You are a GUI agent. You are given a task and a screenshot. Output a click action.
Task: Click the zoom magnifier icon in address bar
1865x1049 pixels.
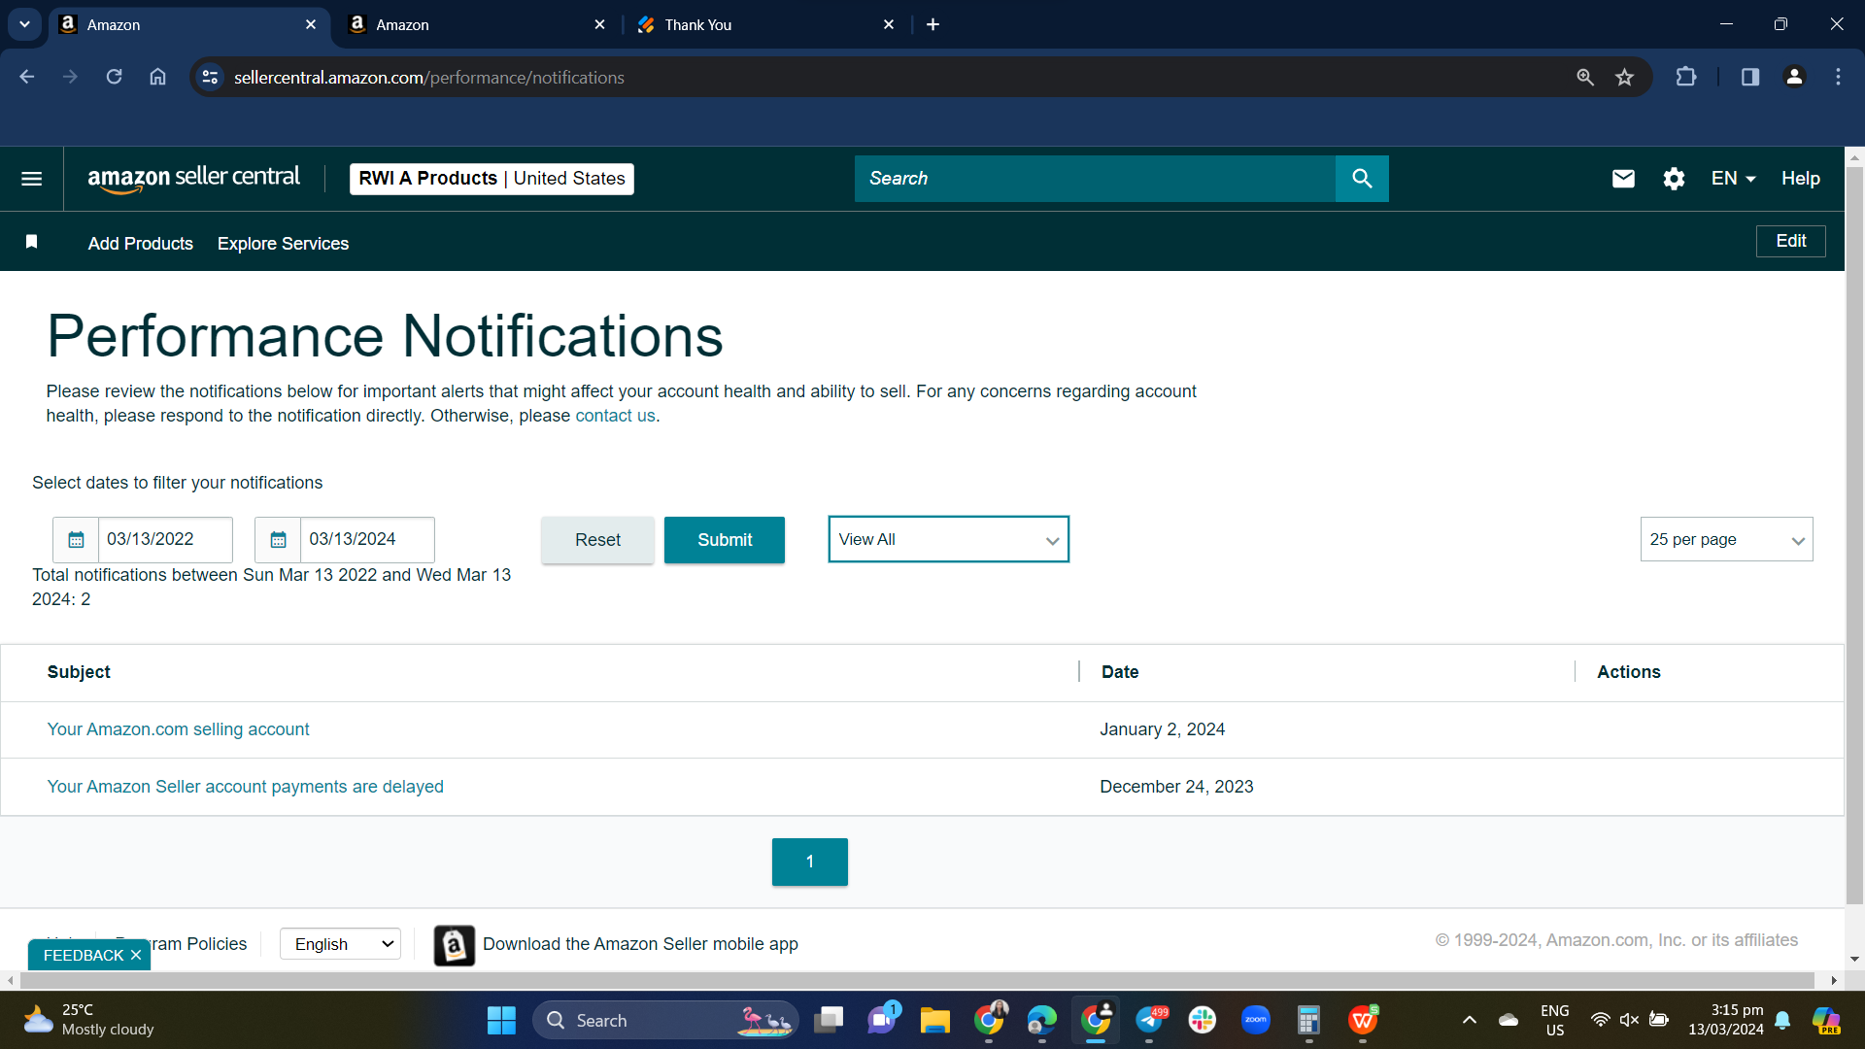(1584, 77)
